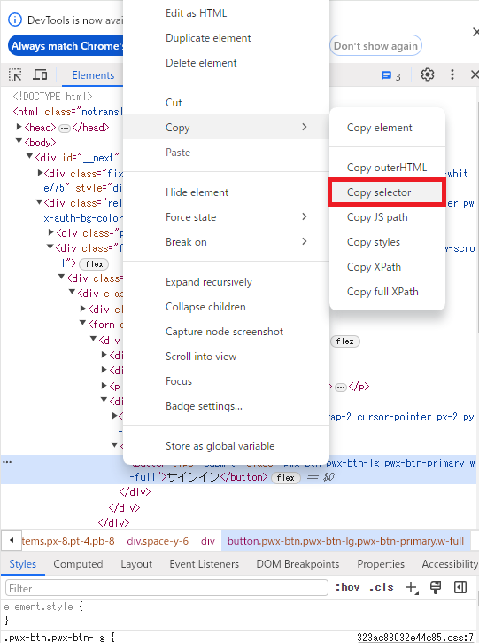Click the styles Filter input field
This screenshot has height=643, width=479.
click(x=166, y=588)
